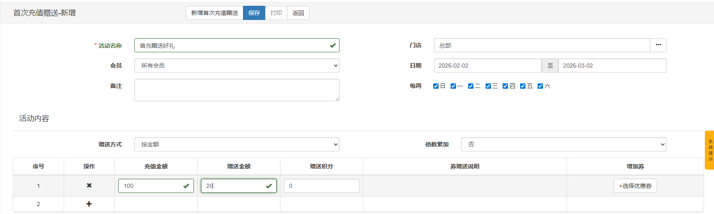Open the yellow 系统提示 side tab
Image resolution: width=714 pixels, height=214 pixels.
coord(709,150)
